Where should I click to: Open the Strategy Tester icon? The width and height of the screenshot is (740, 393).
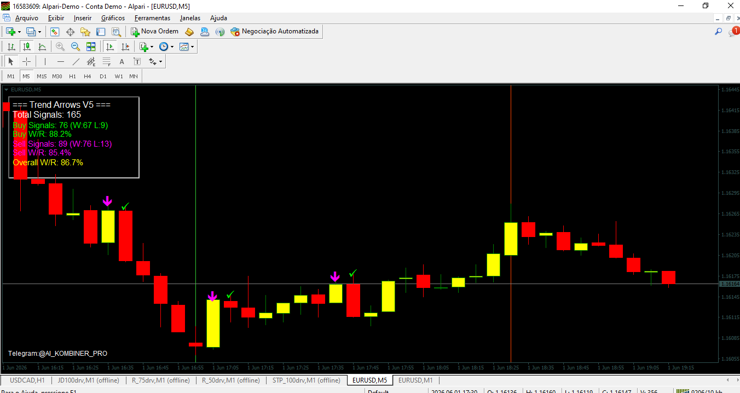(x=116, y=32)
